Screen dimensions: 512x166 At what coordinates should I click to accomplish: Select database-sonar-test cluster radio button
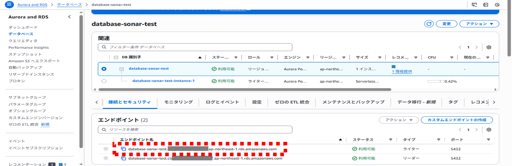[x=104, y=69]
